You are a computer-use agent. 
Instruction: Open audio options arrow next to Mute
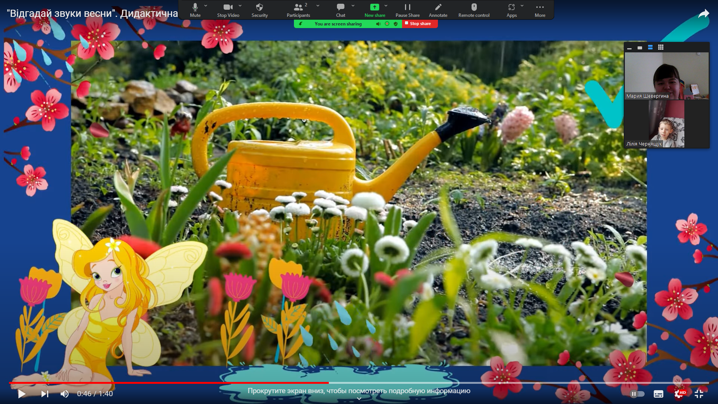206,6
